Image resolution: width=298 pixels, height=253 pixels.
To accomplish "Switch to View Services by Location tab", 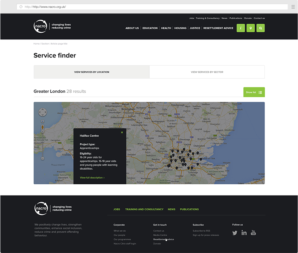I will coord(91,72).
